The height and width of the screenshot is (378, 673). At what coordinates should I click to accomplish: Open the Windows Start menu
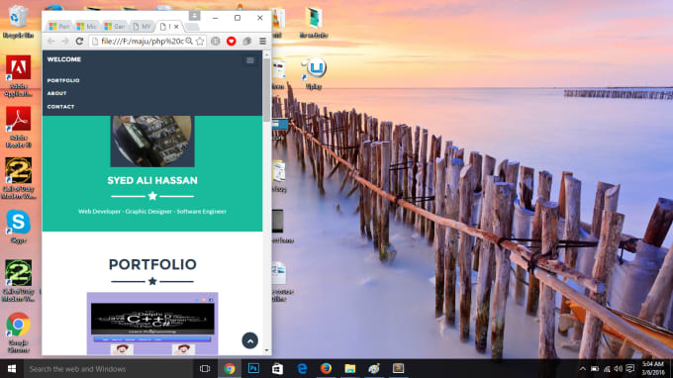(12, 368)
